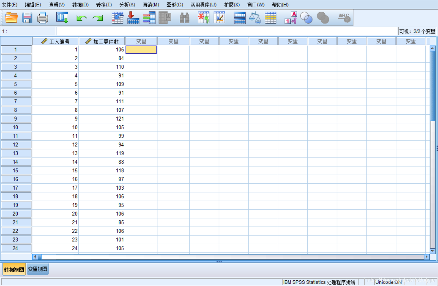Open Select Cases tool
Image resolution: width=438 pixels, height=286 pixels.
point(270,18)
